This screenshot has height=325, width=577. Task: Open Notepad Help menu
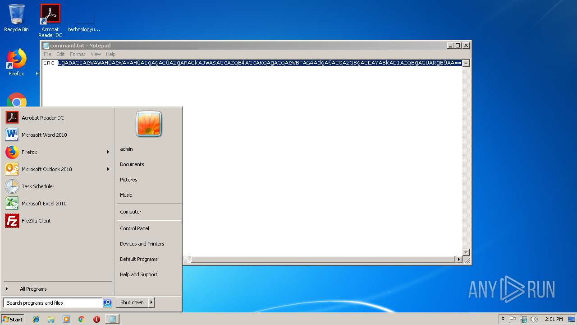(110, 54)
